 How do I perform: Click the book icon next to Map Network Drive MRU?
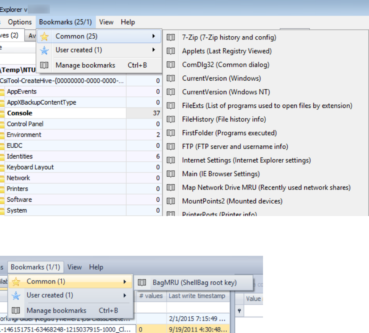point(171,188)
